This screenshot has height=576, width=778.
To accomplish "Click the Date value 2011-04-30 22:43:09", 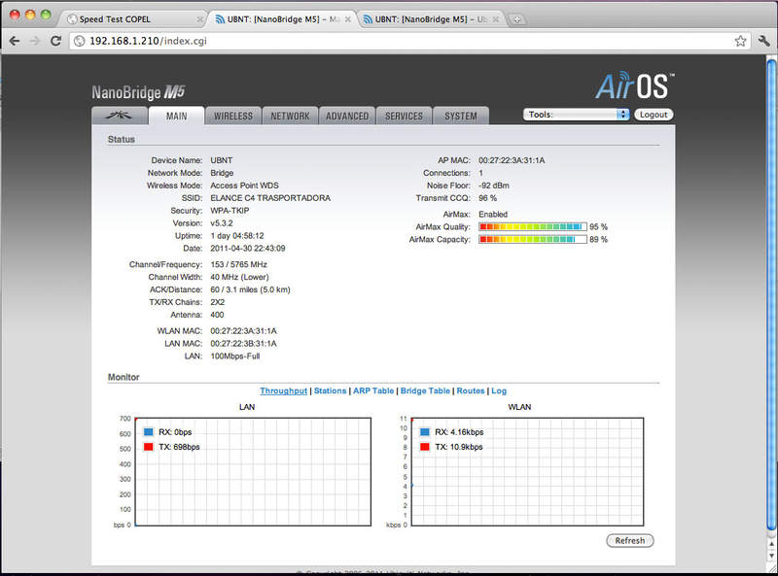I will tap(248, 248).
